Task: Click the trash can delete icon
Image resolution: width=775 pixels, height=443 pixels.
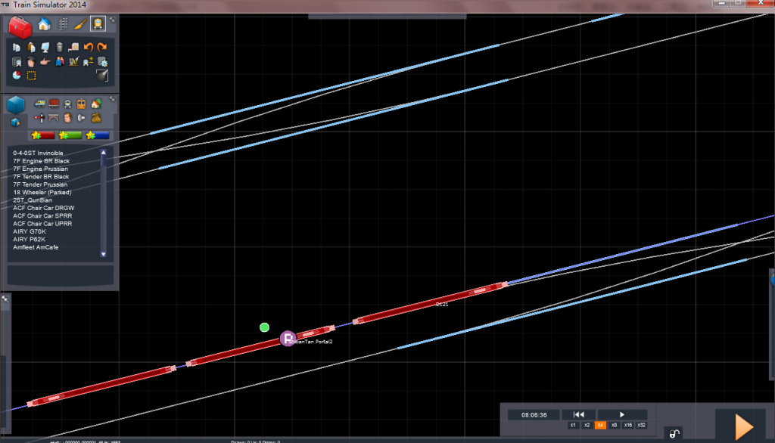Action: click(60, 47)
